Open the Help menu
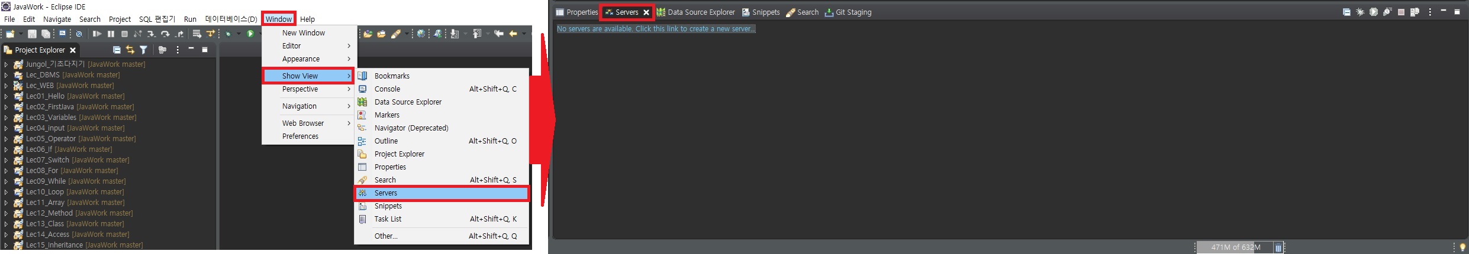 (x=308, y=19)
